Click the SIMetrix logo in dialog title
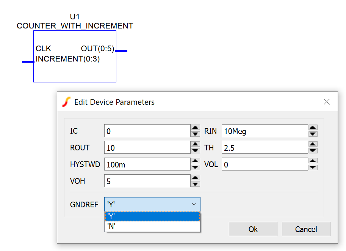Screen dimensions: 346x251 [66, 102]
